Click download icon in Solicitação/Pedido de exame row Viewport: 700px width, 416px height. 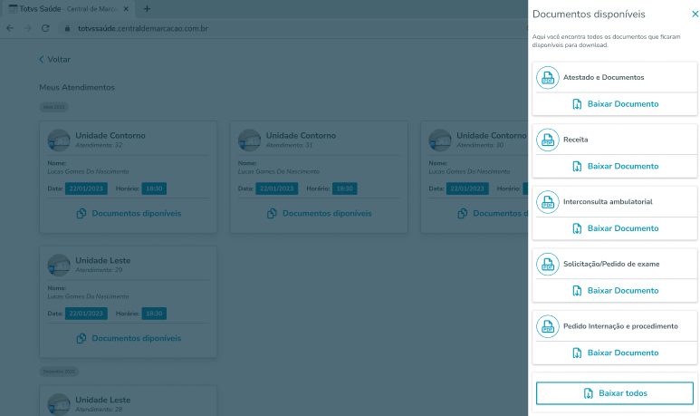click(577, 290)
